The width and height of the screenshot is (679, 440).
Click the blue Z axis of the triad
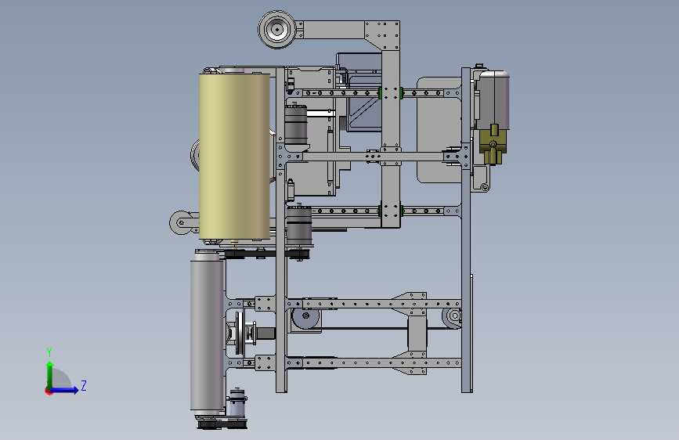pos(65,390)
